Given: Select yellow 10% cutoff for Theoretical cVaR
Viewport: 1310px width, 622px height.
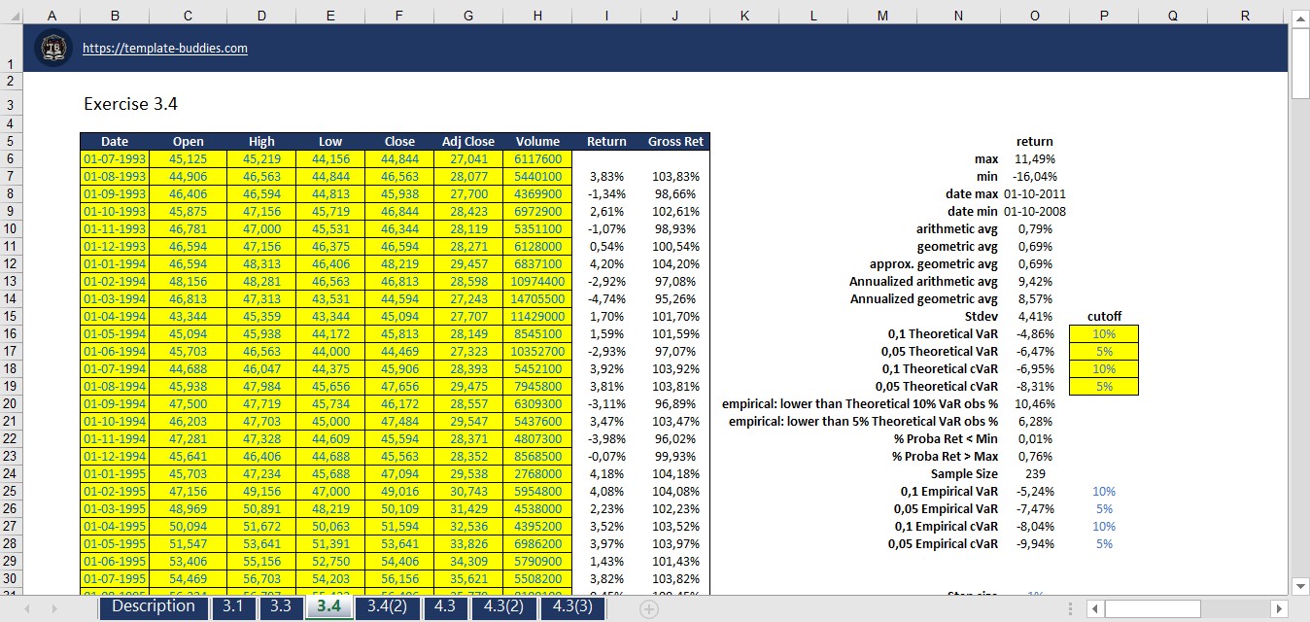Looking at the screenshot, I should coord(1103,368).
